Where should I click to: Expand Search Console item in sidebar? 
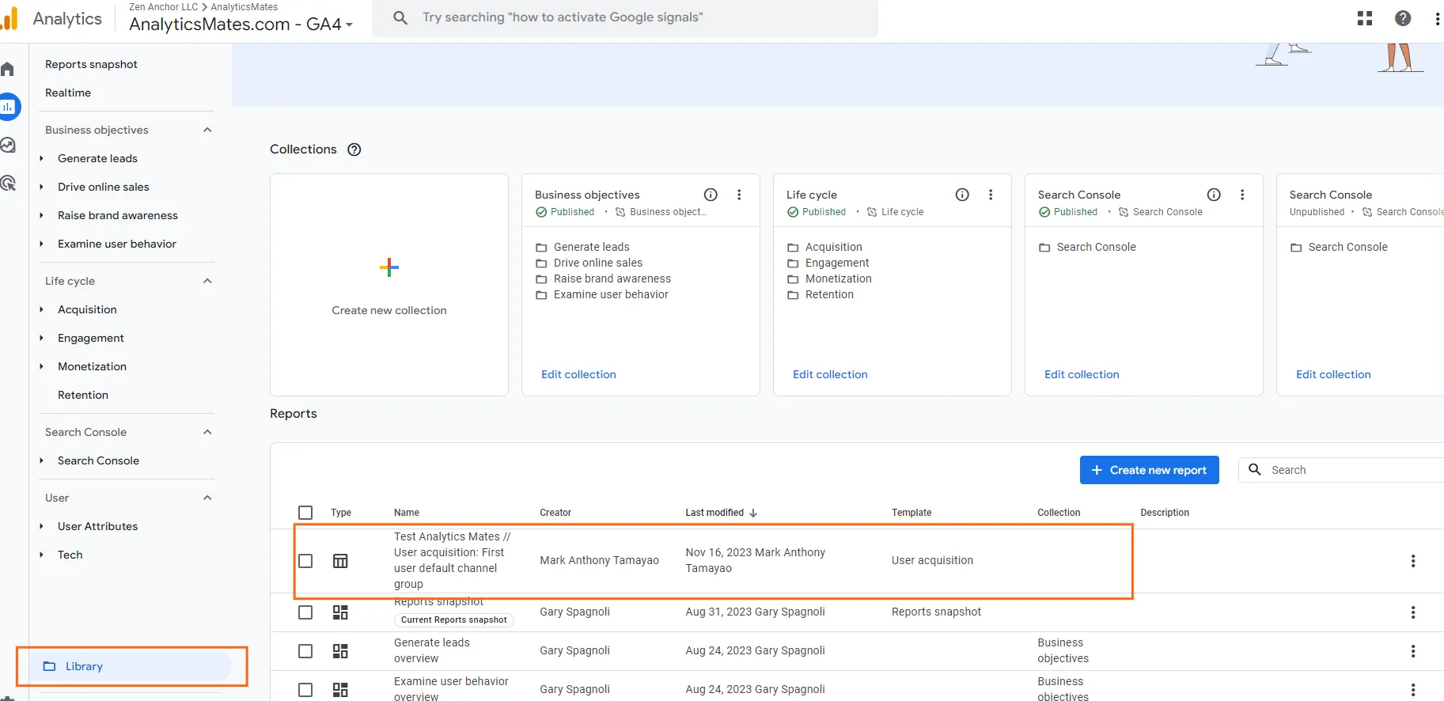[x=41, y=460]
